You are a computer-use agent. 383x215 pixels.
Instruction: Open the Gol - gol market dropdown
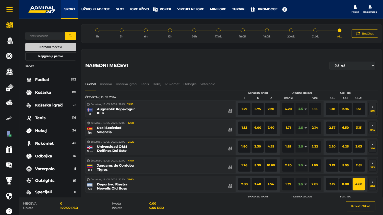coord(352,65)
